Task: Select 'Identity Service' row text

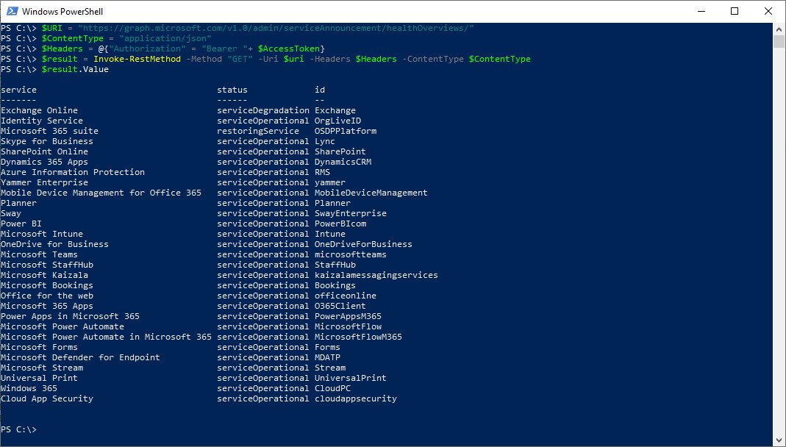Action: (42, 121)
